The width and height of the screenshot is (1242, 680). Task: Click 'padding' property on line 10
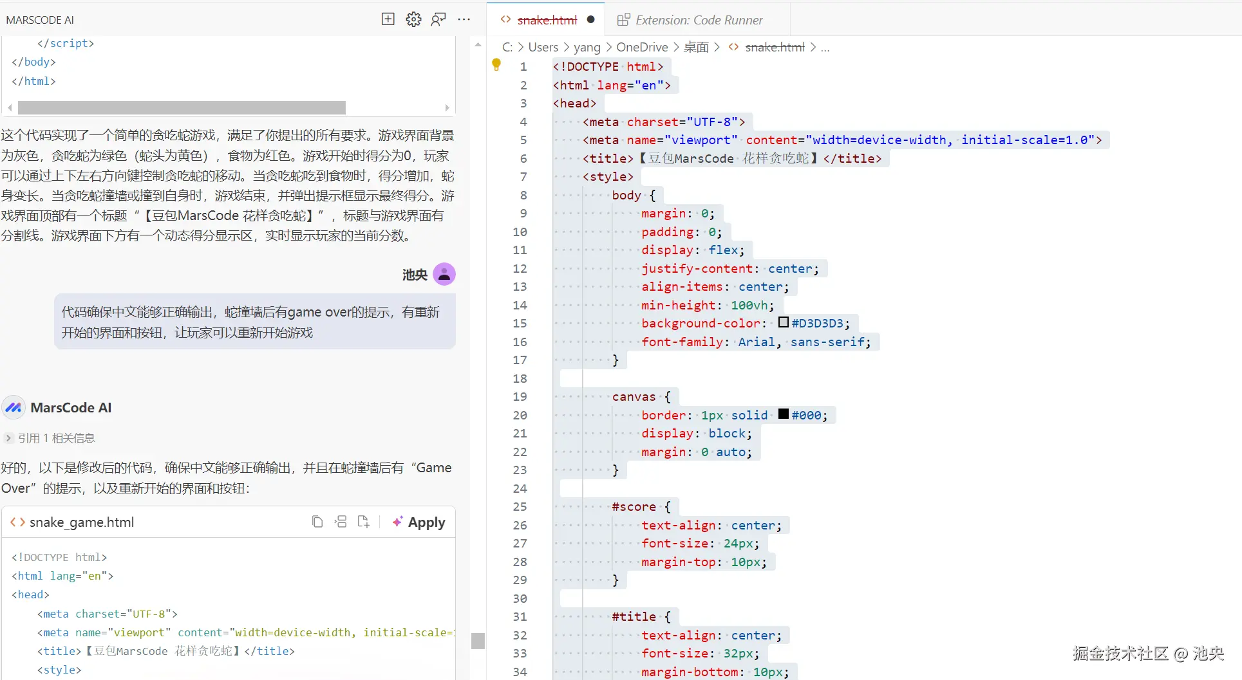coord(667,232)
